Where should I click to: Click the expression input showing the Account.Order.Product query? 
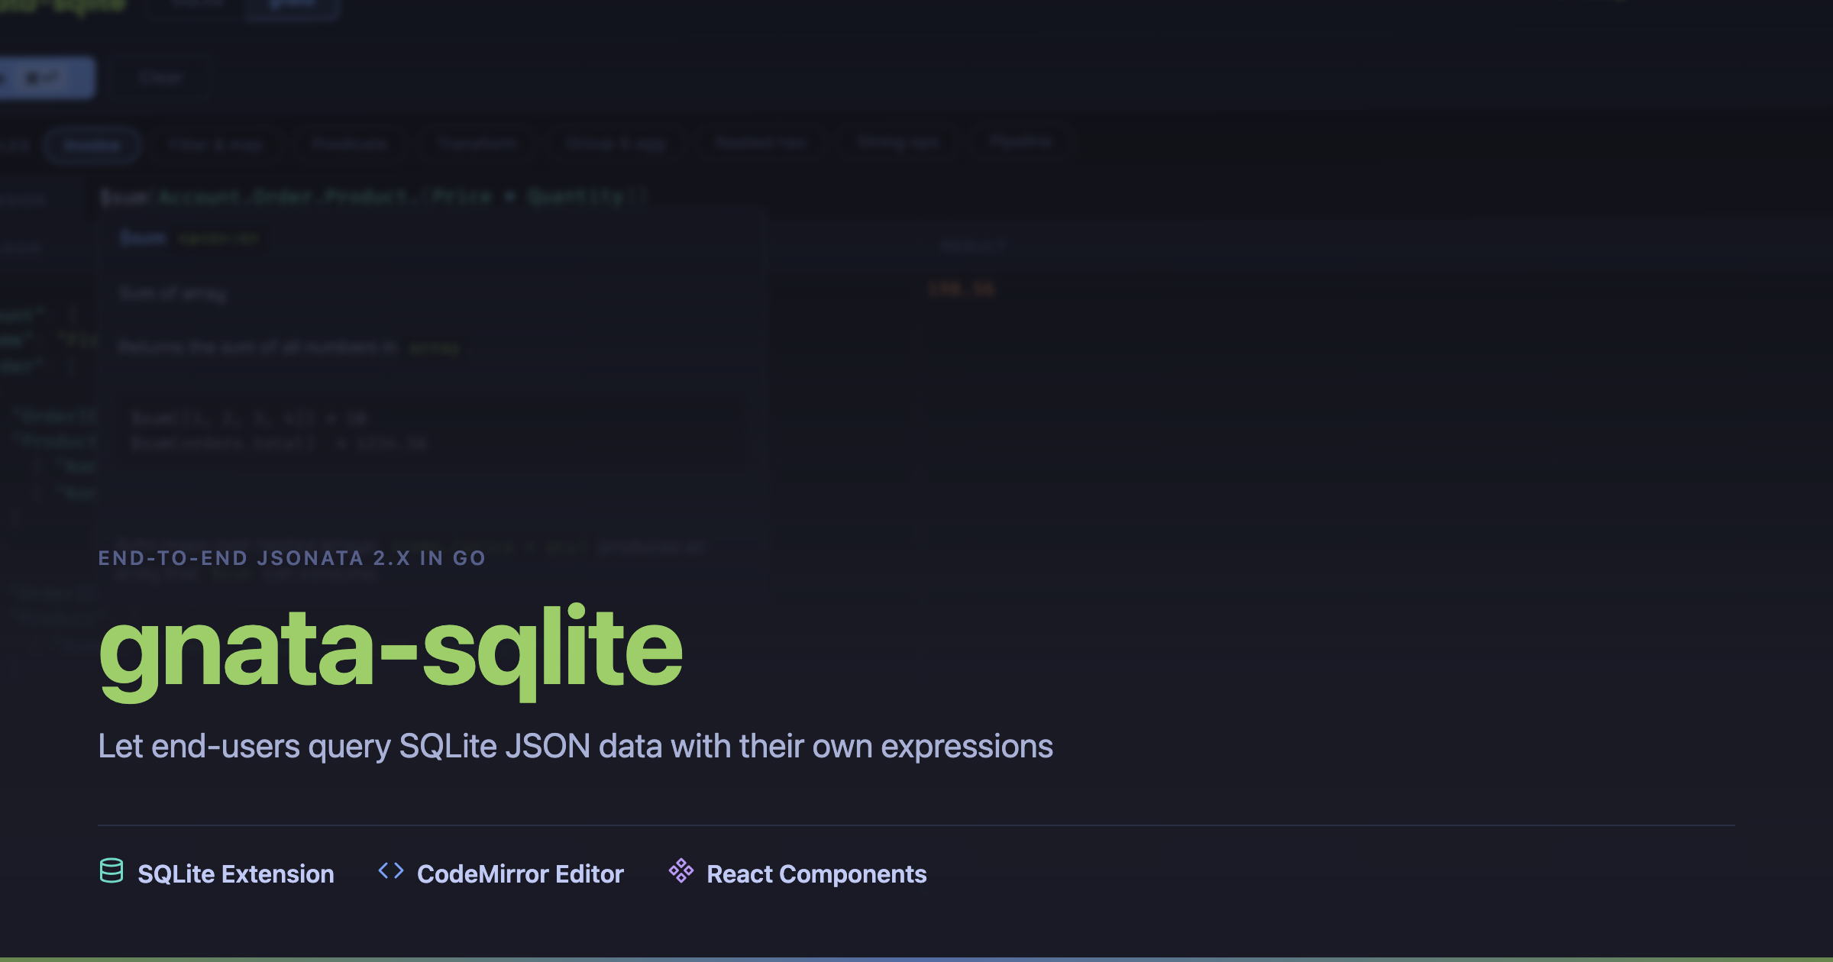[367, 196]
